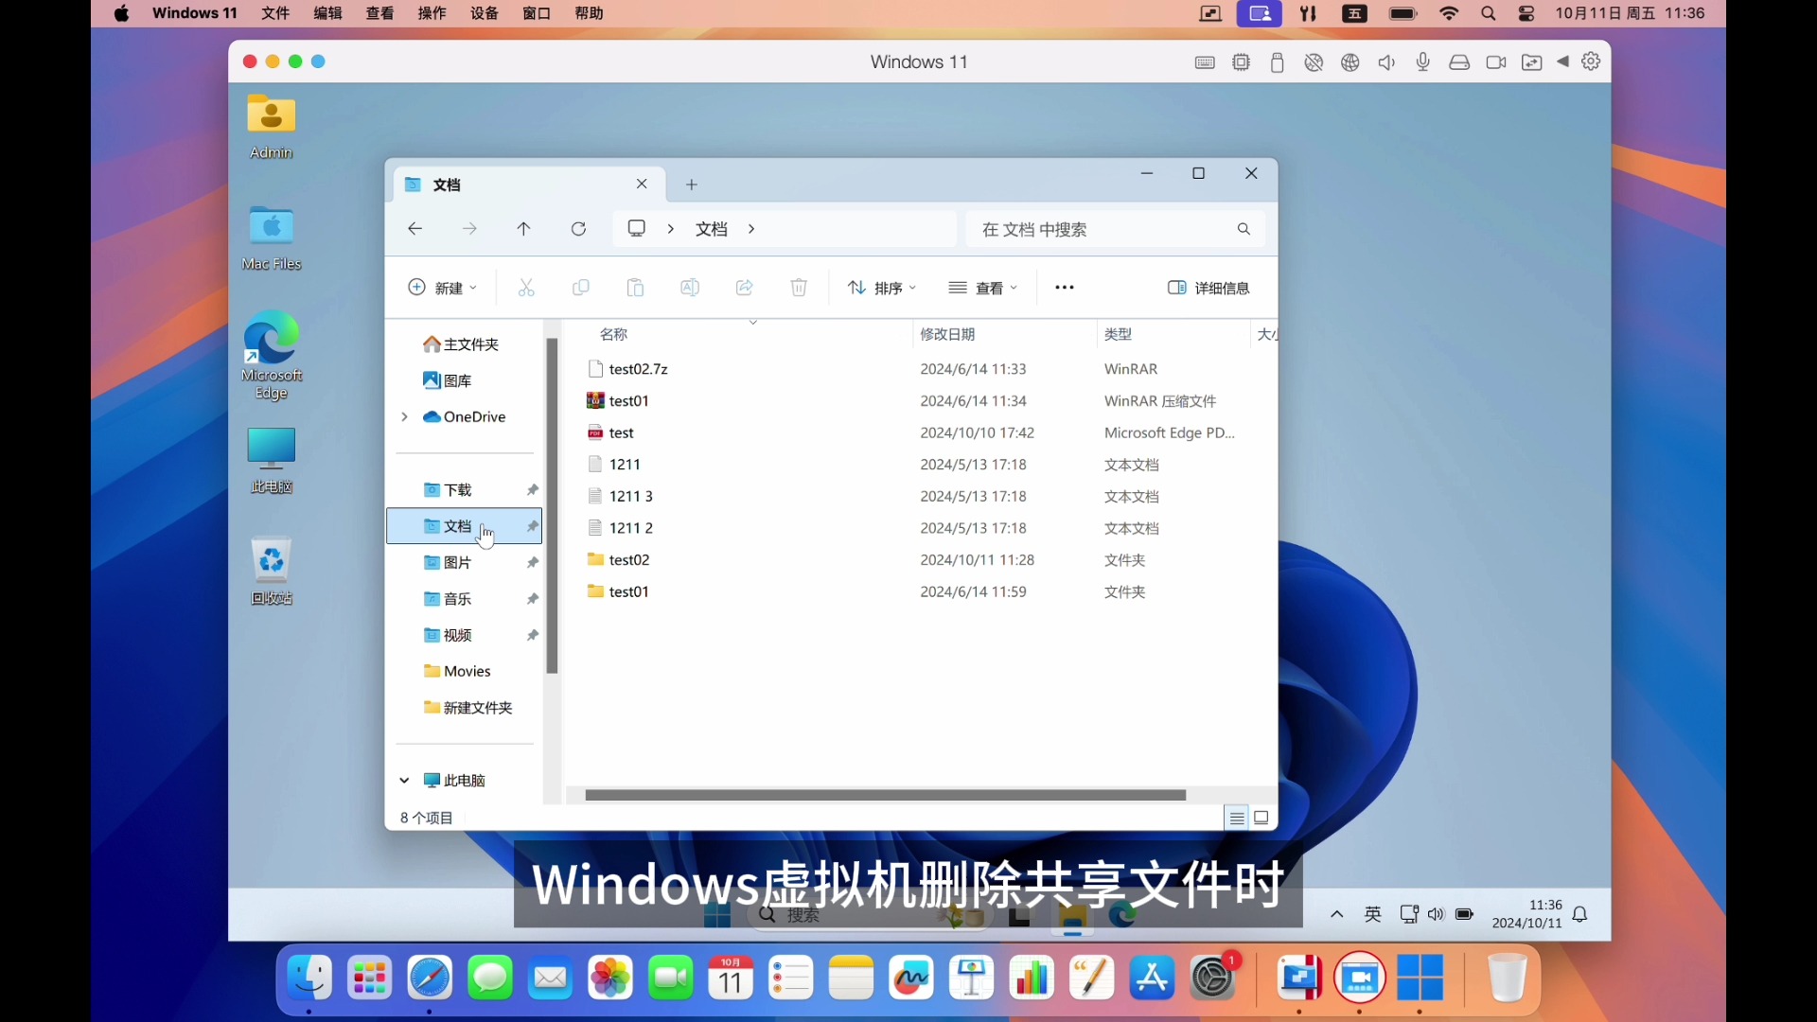Toggle the 详细信息 details pane

(1208, 288)
